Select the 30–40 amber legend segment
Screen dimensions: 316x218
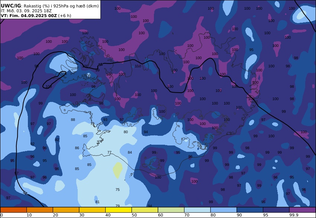click(92, 210)
